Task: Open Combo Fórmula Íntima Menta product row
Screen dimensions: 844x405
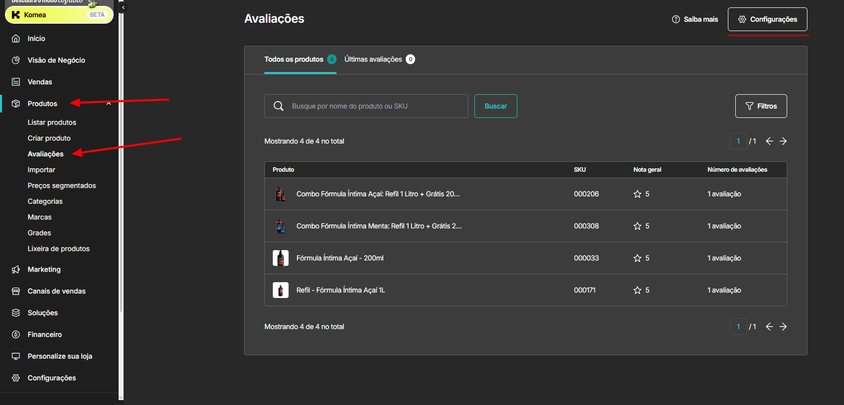Action: tap(526, 226)
